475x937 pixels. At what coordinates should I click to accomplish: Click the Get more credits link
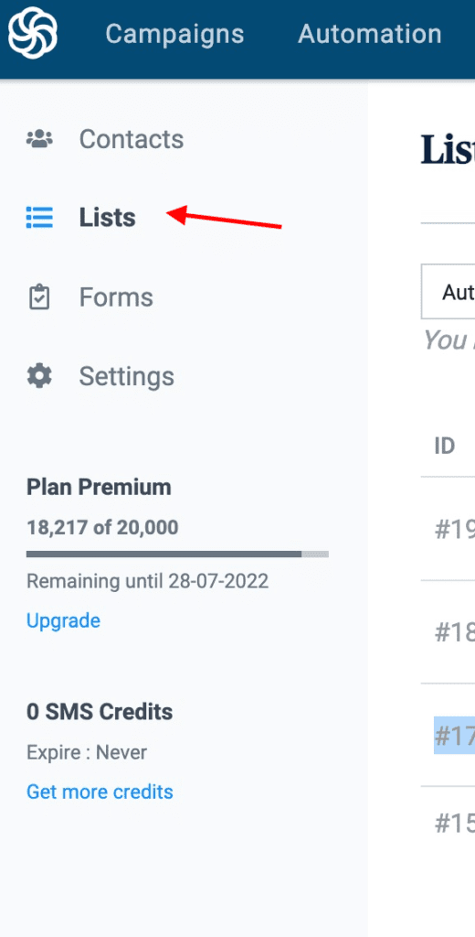(x=100, y=792)
